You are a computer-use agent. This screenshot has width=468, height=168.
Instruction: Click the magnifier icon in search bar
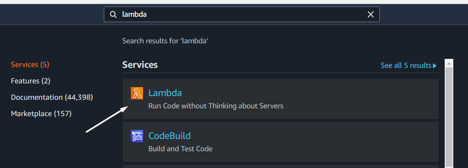tap(113, 14)
